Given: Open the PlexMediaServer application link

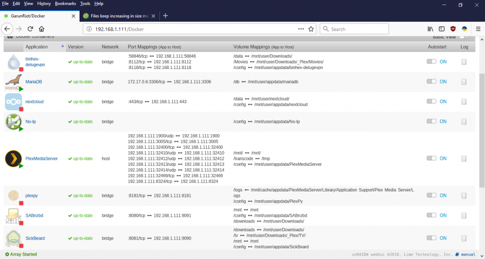Looking at the screenshot, I should (41, 158).
